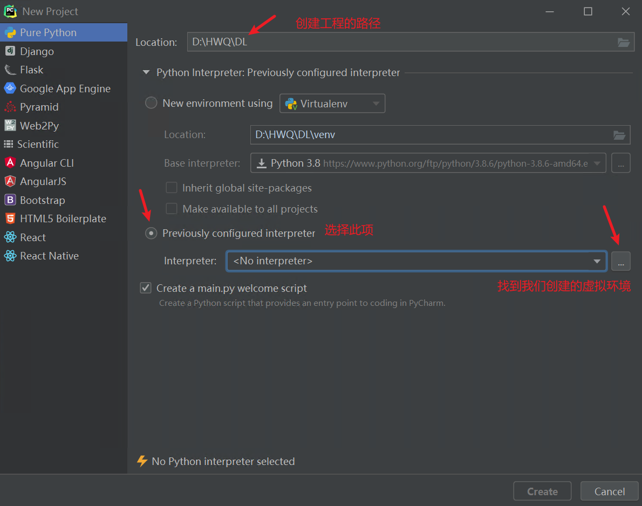Click the Pyramid framework icon

click(10, 107)
